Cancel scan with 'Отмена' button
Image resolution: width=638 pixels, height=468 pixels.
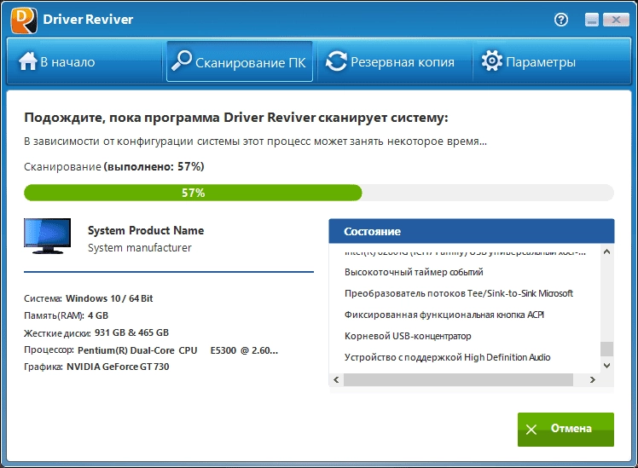click(565, 430)
